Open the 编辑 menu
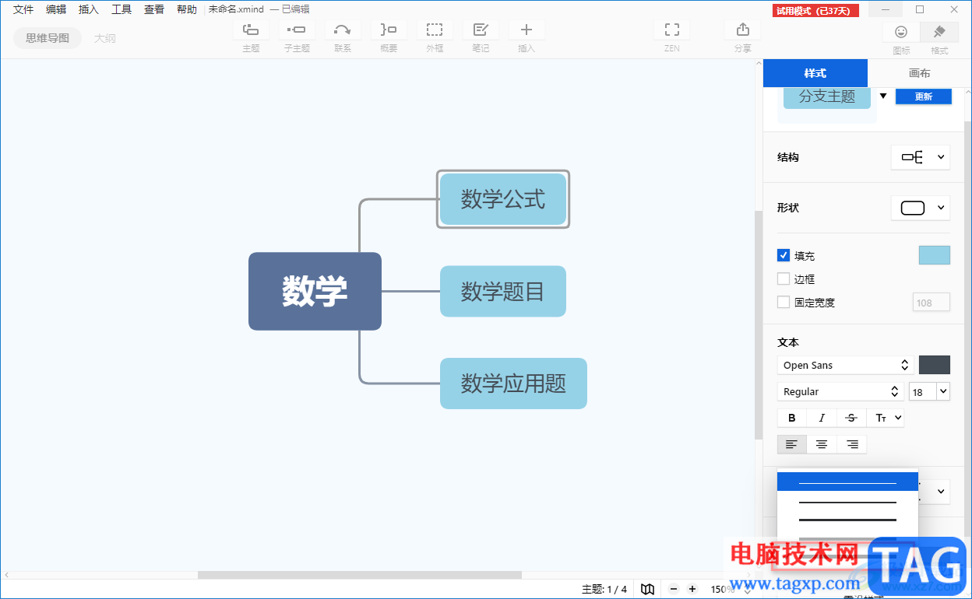The image size is (972, 599). [56, 9]
